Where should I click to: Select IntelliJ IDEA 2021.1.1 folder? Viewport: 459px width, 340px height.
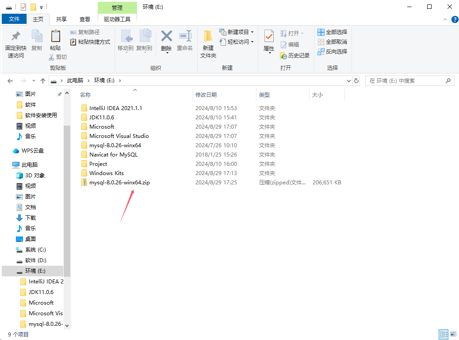click(115, 108)
